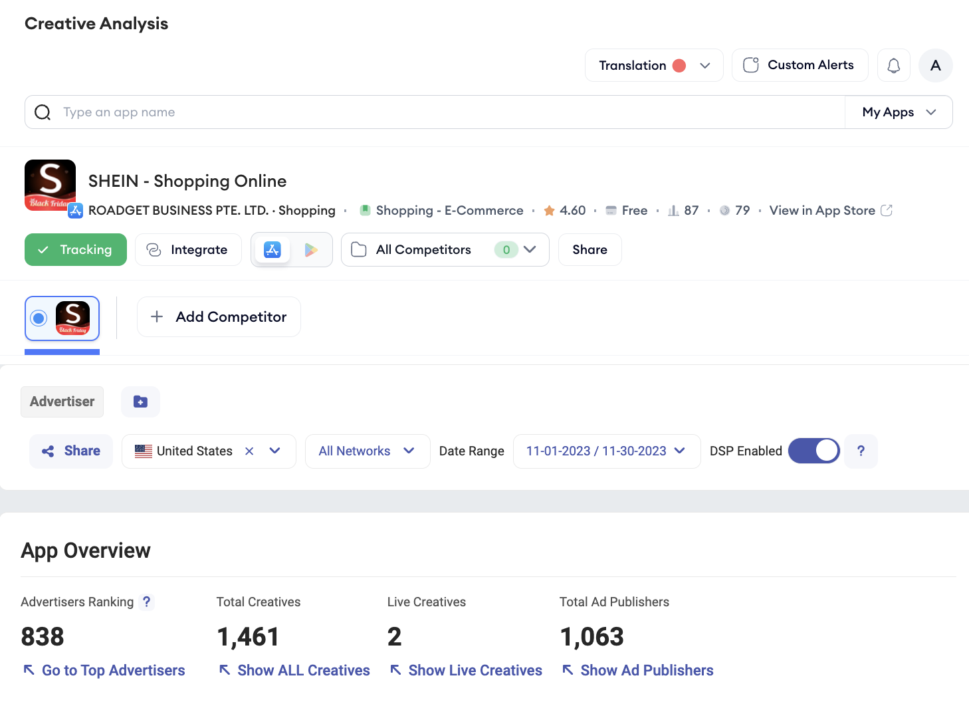Click Shopping - E-Commerce category text
This screenshot has width=969, height=714.
[x=450, y=210]
